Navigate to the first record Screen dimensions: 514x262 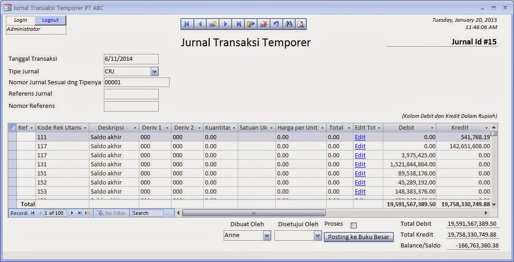tap(187, 24)
